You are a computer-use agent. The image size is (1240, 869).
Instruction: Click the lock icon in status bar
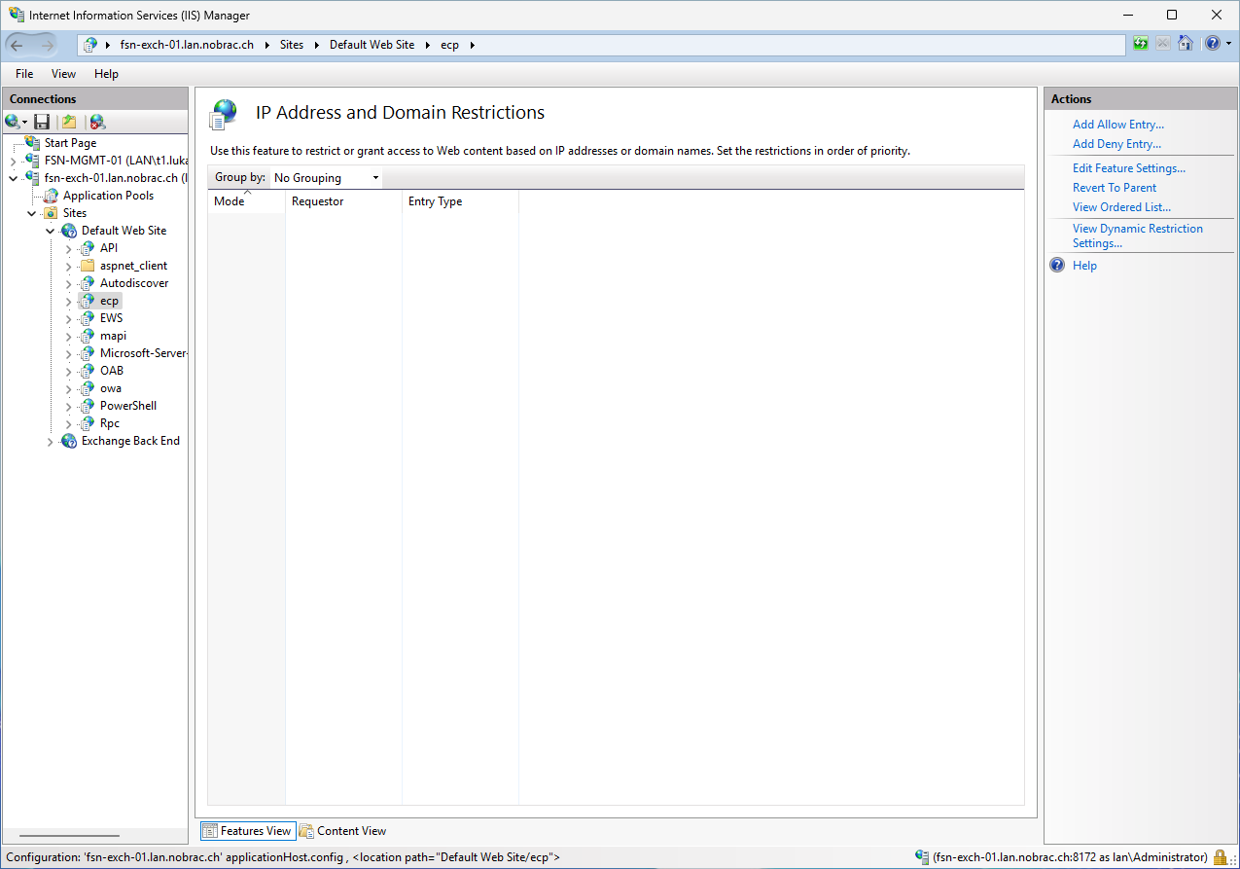tap(1220, 857)
